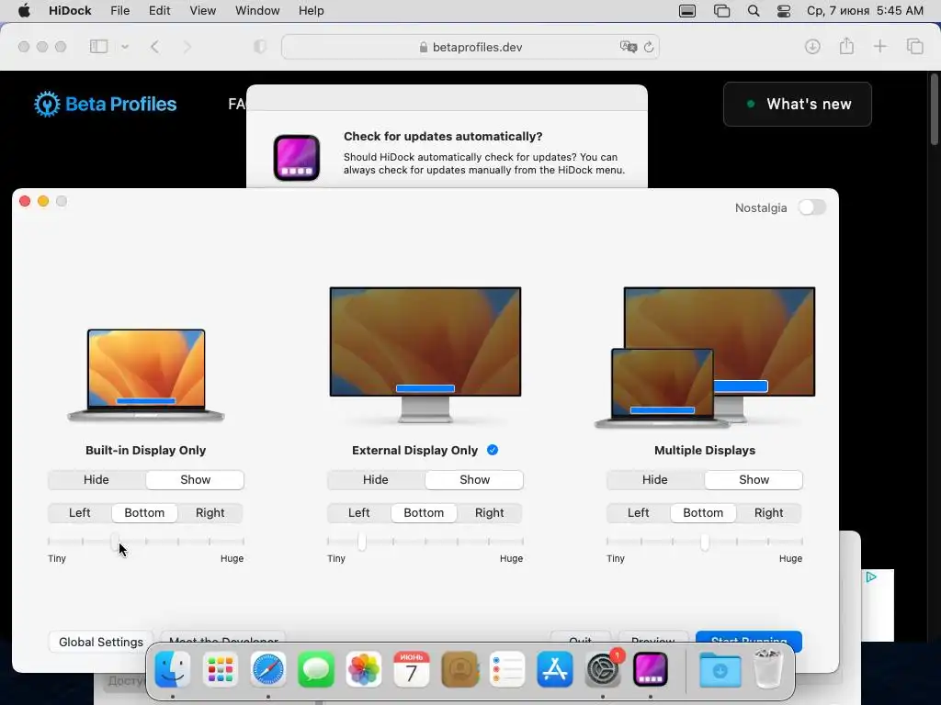The width and height of the screenshot is (941, 705).
Task: Click the What's new button
Action: point(798,105)
